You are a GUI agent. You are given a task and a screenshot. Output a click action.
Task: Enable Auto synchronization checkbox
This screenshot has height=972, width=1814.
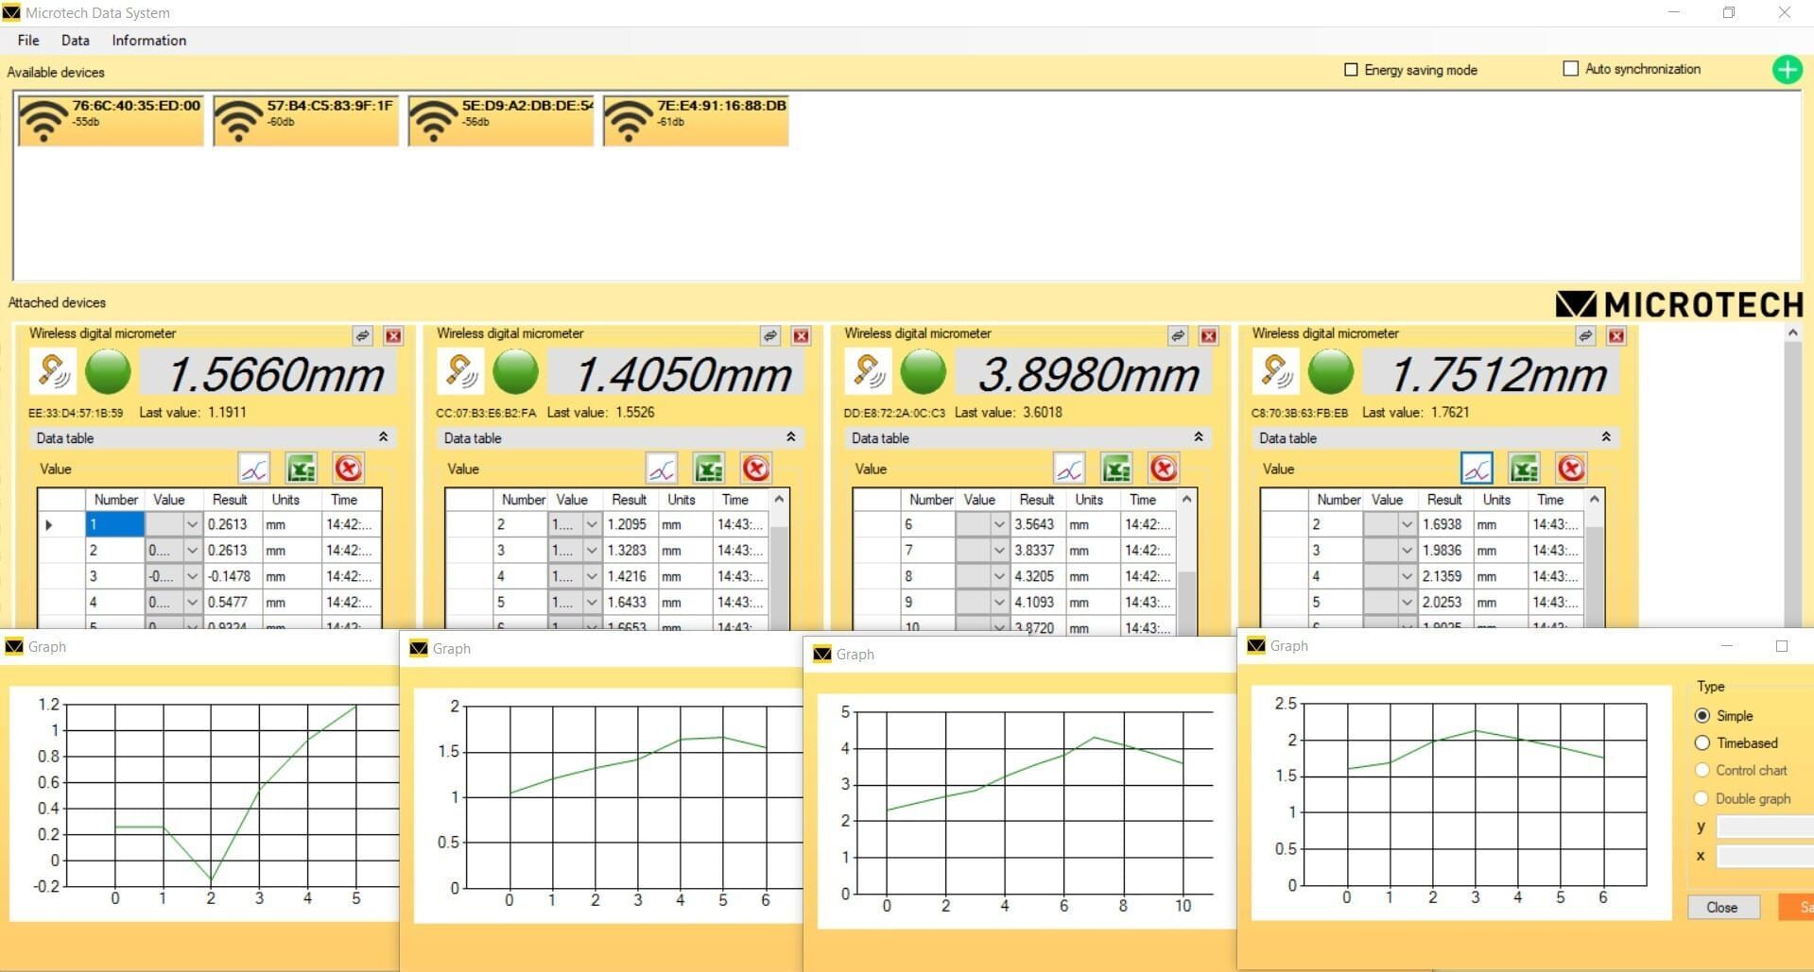[1570, 69]
